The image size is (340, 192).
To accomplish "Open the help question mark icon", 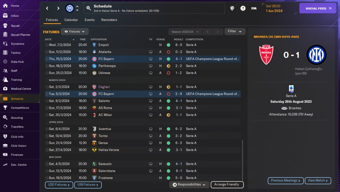I will pos(243,8).
